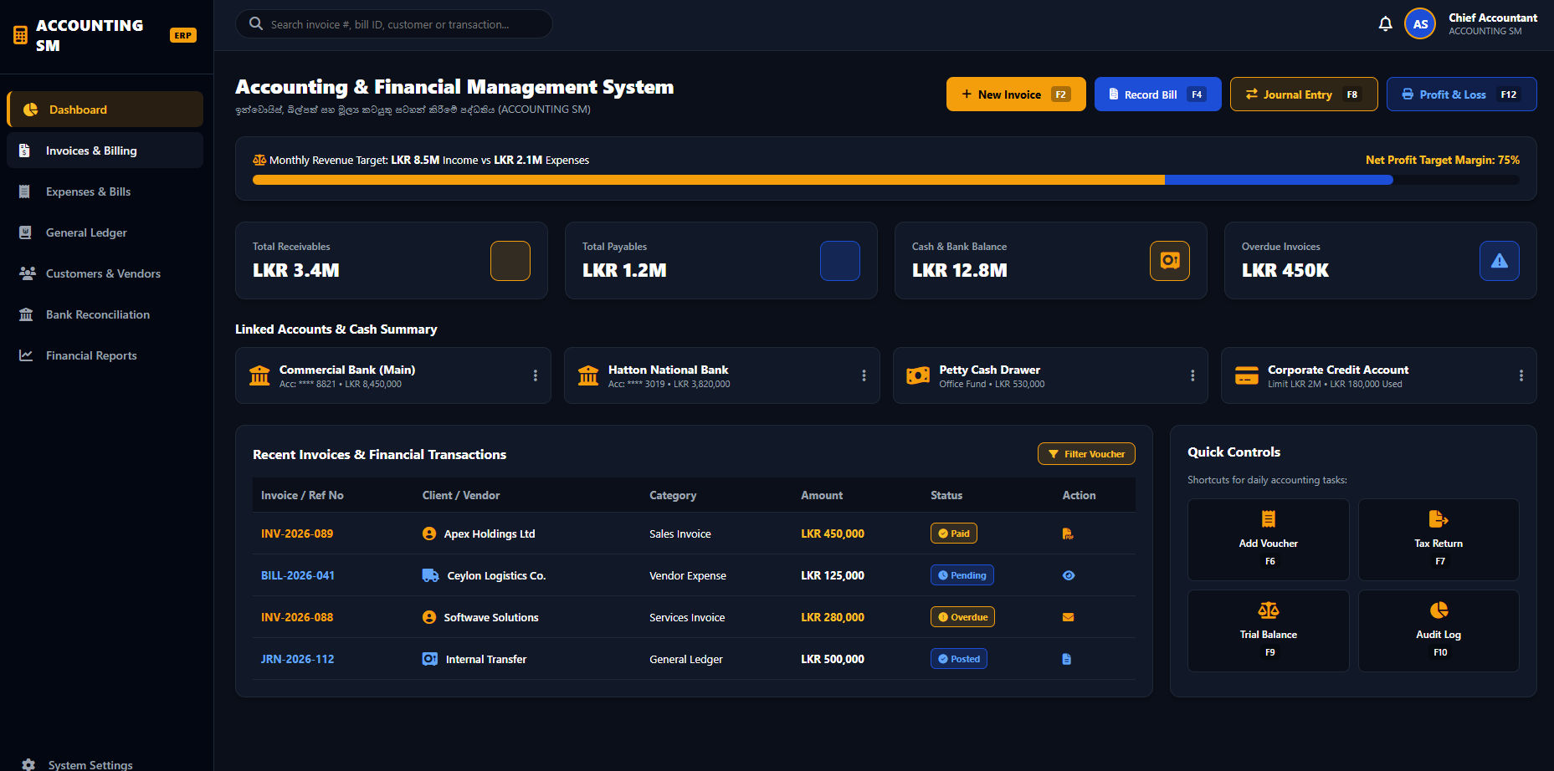Click the Softwave Solutions client icon
This screenshot has width=1554, height=771.
tap(429, 617)
